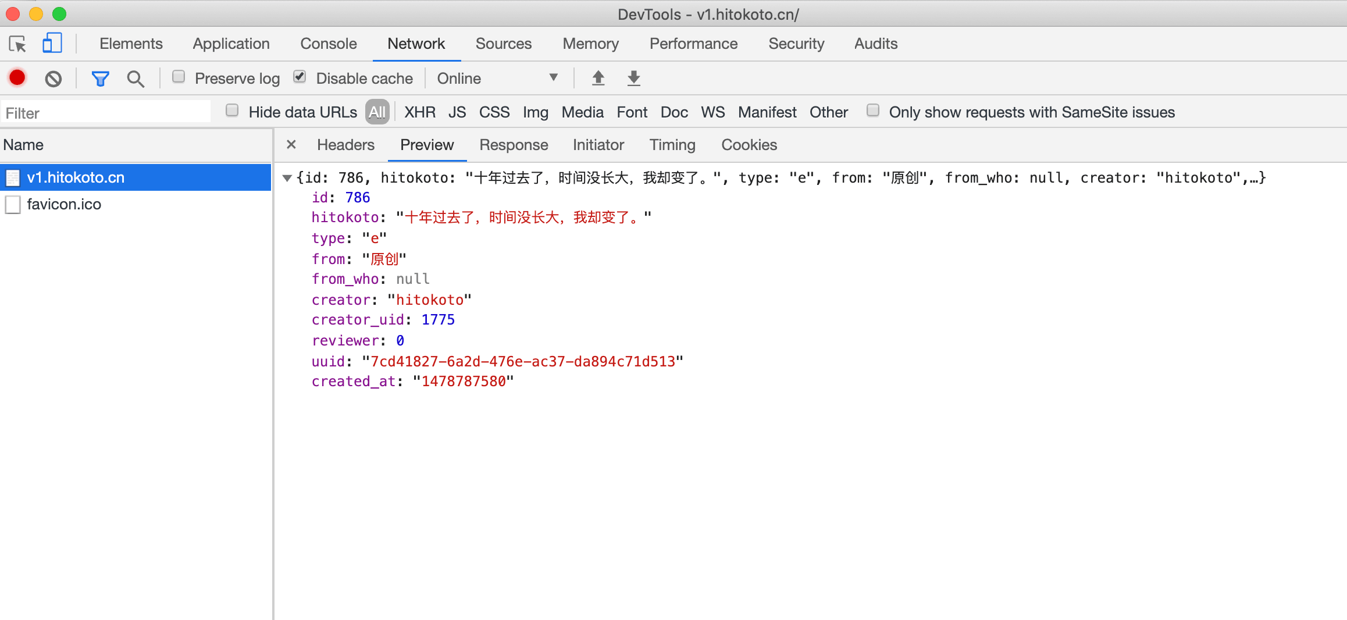Uncheck the Disable cache checkbox
Screen dimensions: 1347x620
300,77
